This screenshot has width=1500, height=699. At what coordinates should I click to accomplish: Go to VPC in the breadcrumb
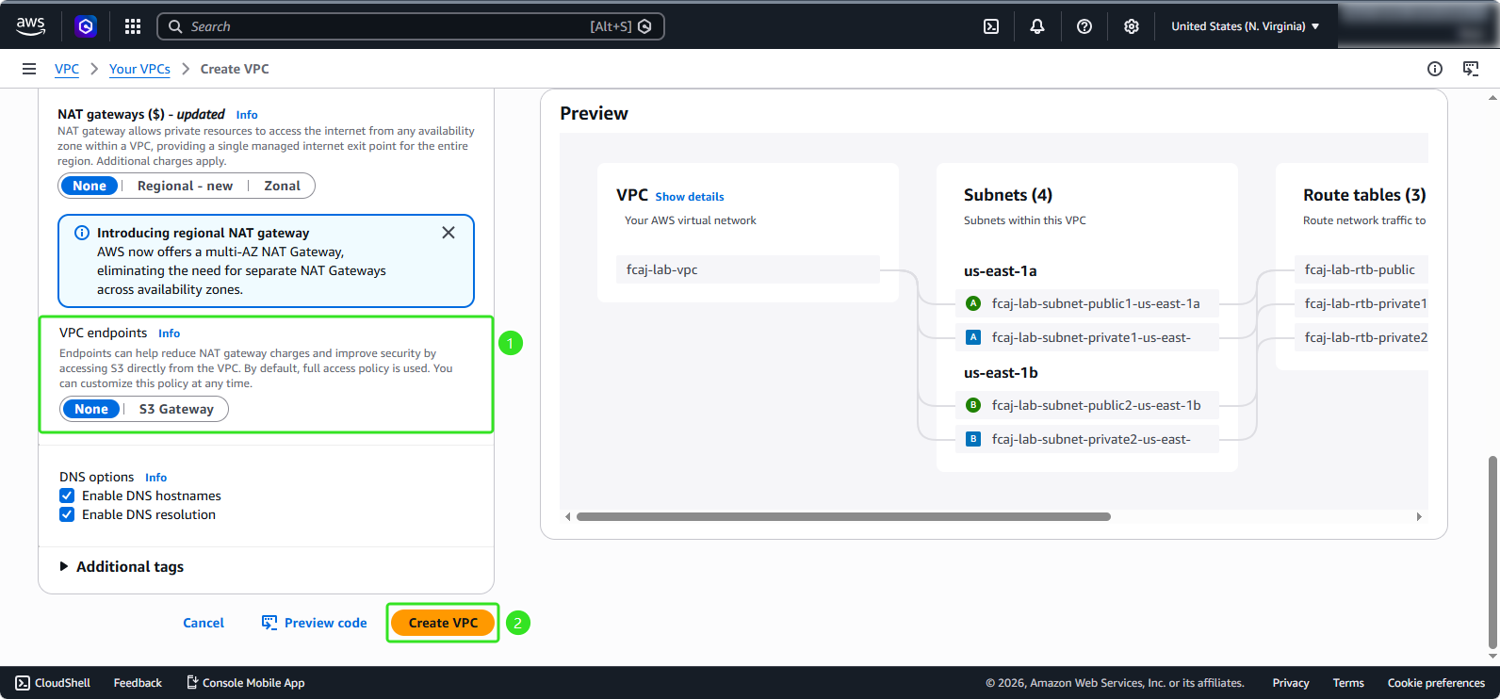67,69
